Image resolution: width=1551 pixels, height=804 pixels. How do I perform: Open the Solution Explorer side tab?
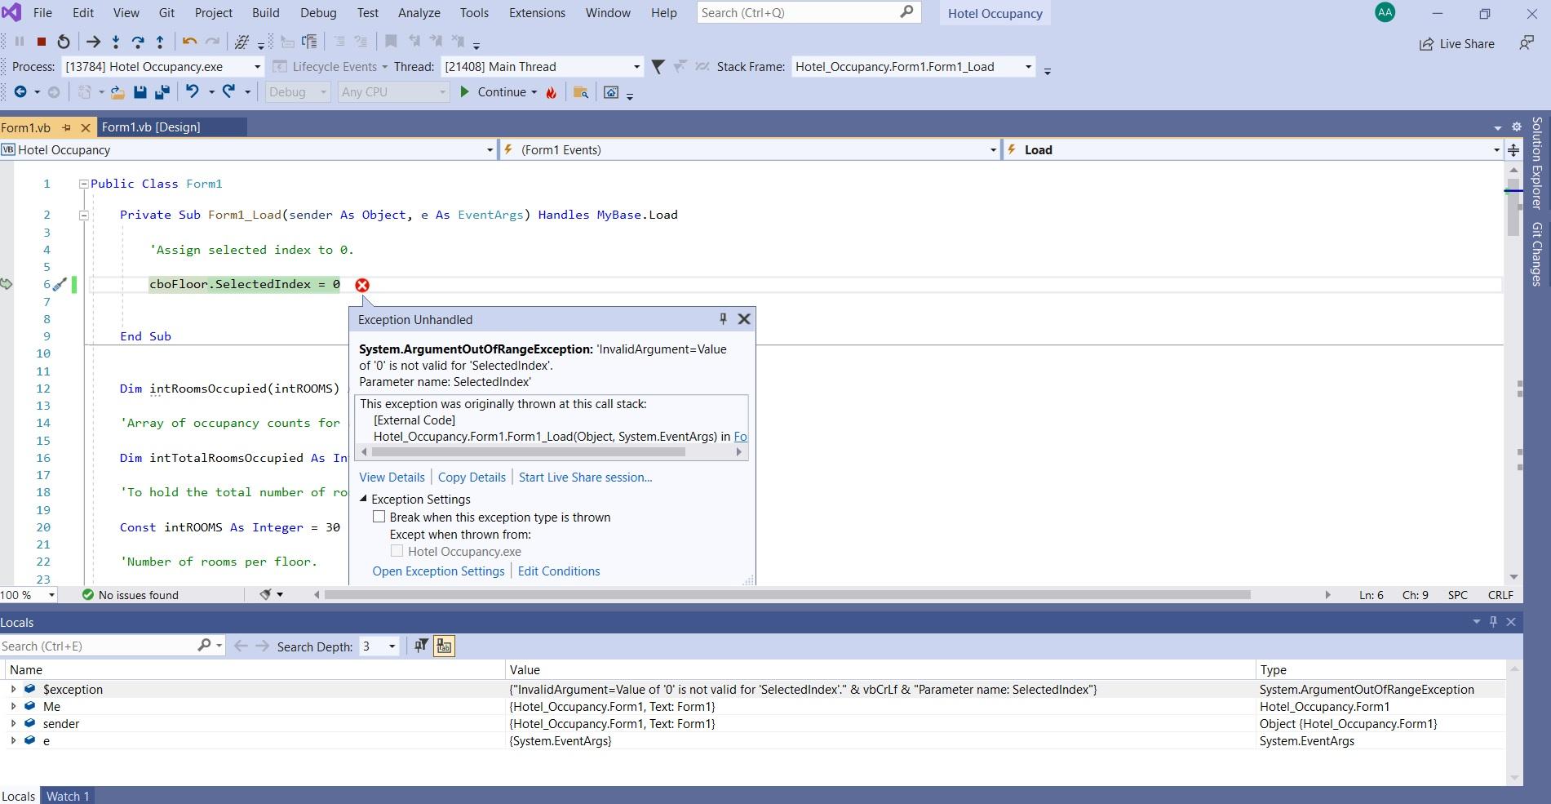click(x=1537, y=162)
